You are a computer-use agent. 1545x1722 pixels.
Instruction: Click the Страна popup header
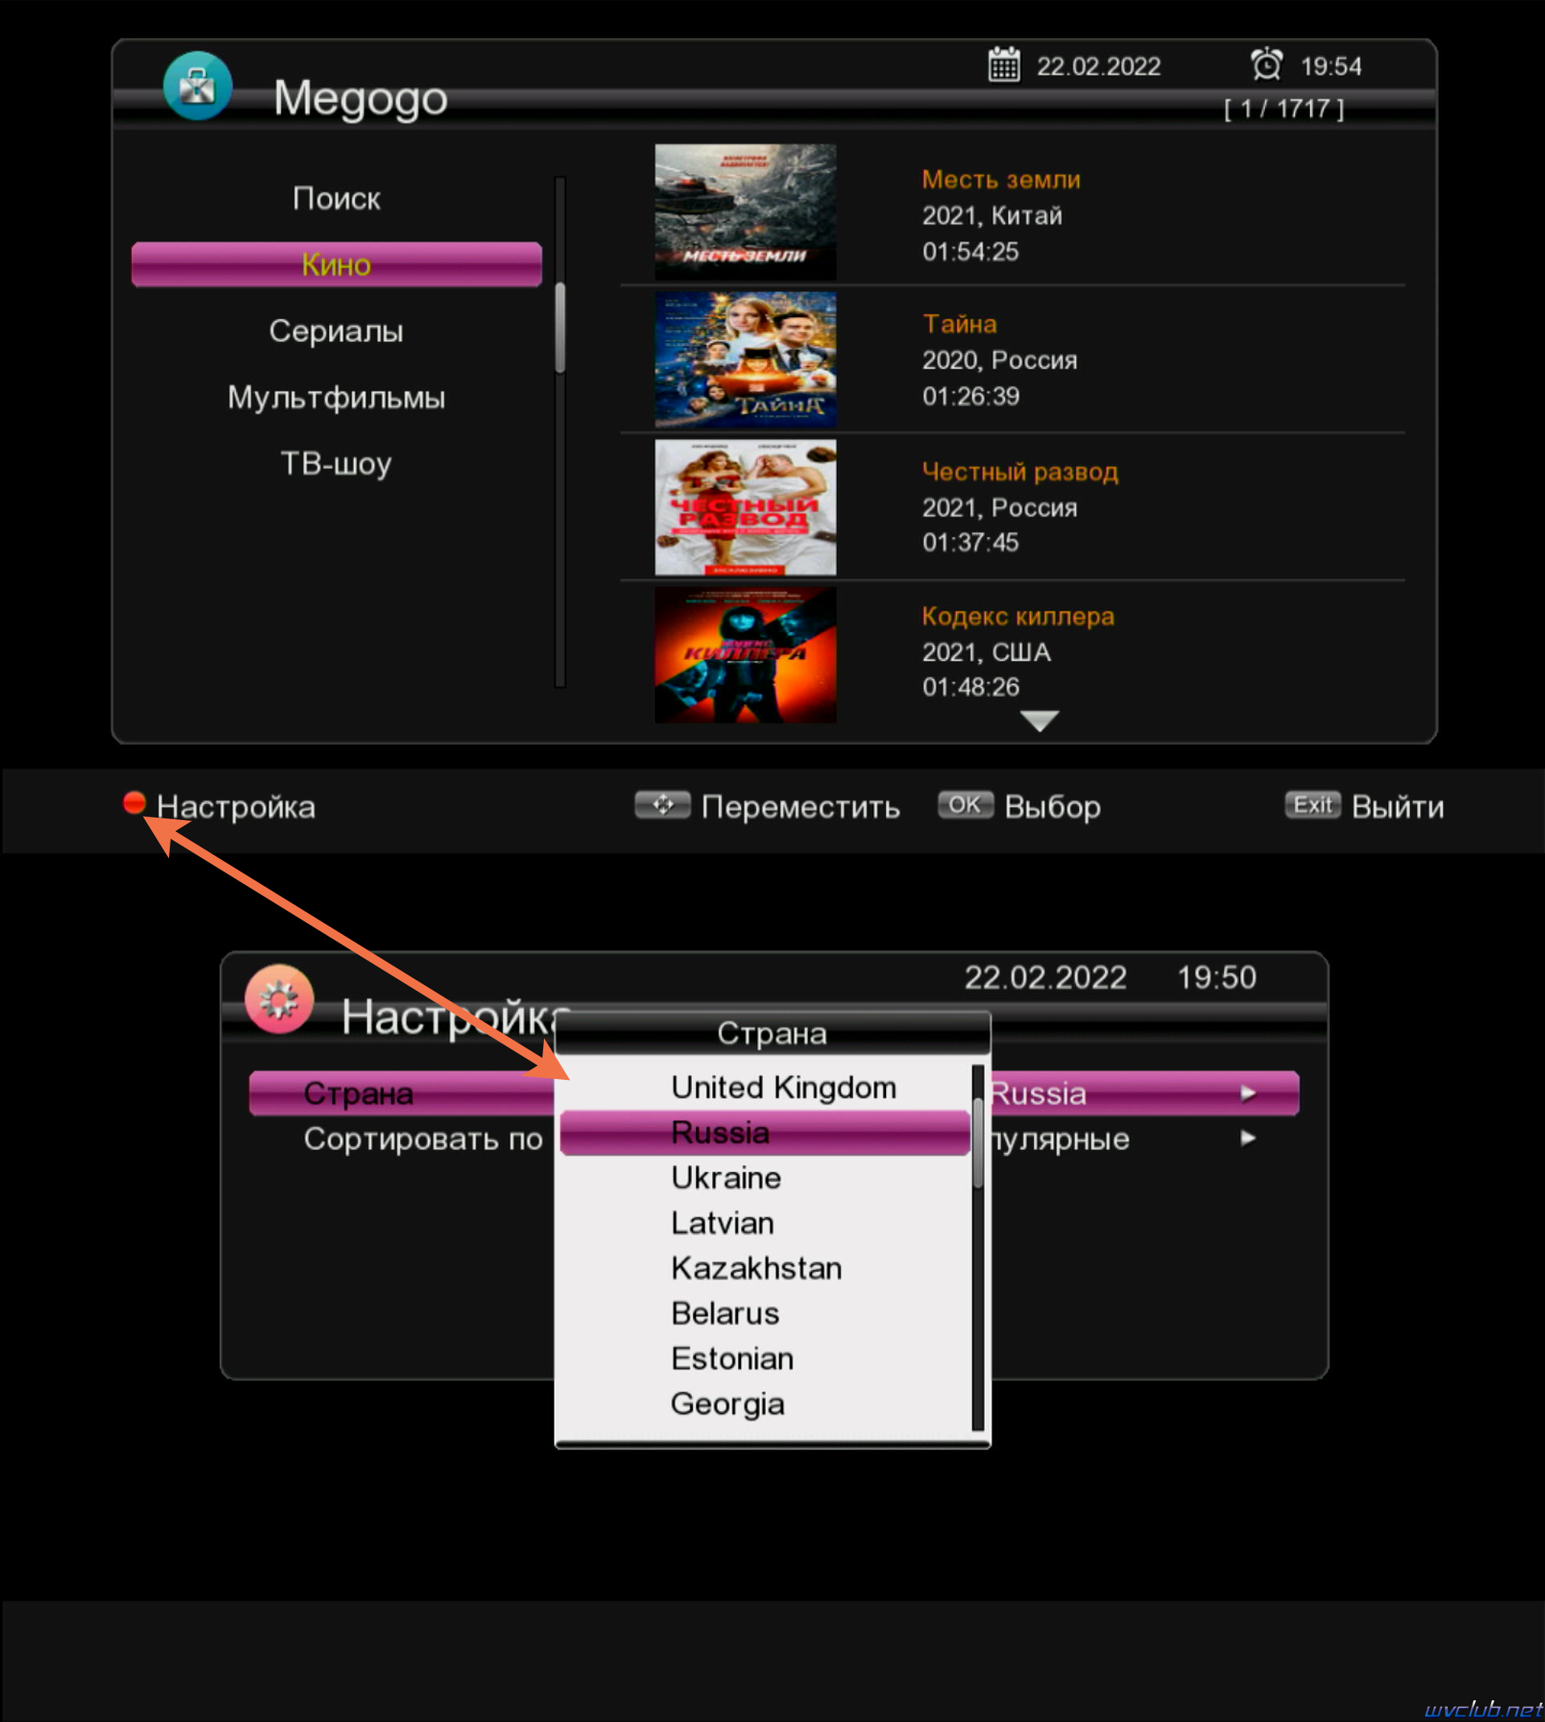(x=772, y=1033)
